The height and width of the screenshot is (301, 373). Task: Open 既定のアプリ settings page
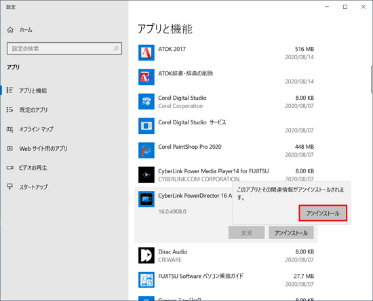click(x=33, y=110)
